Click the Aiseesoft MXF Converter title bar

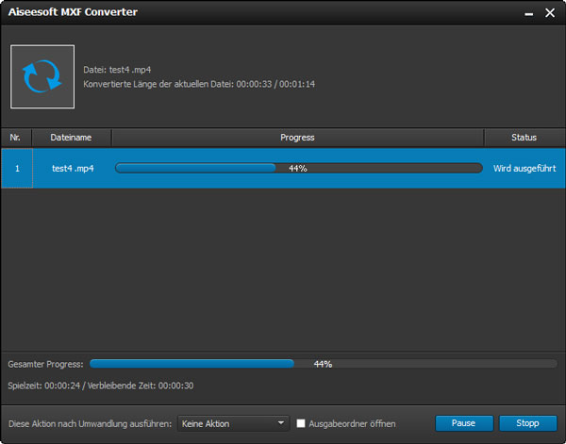coord(236,12)
